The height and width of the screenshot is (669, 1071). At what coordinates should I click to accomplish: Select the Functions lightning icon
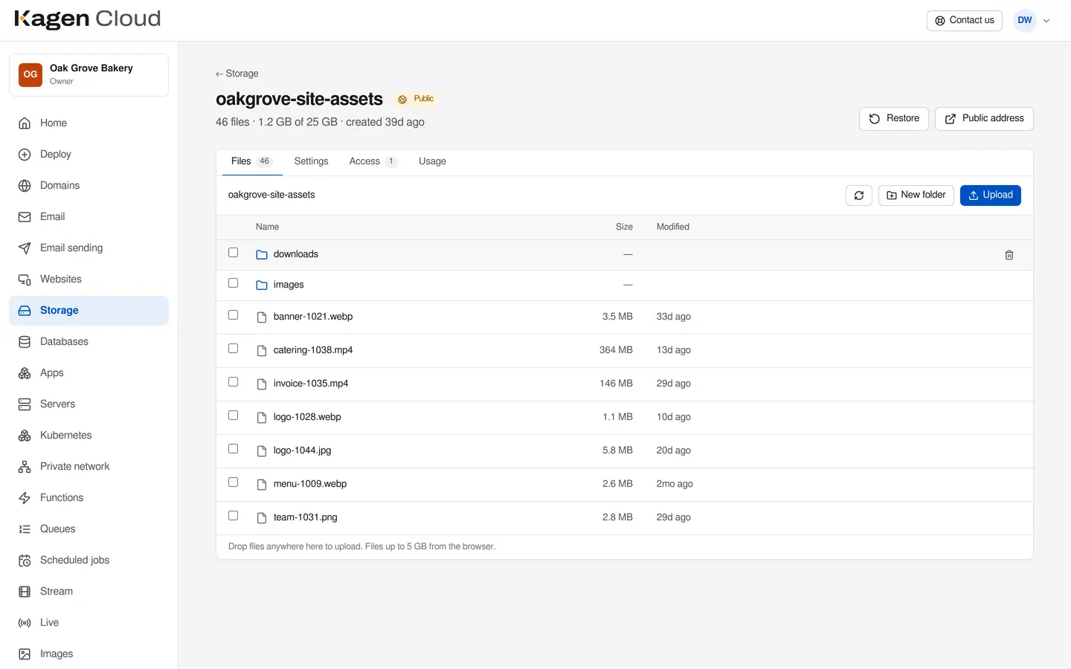pyautogui.click(x=25, y=498)
